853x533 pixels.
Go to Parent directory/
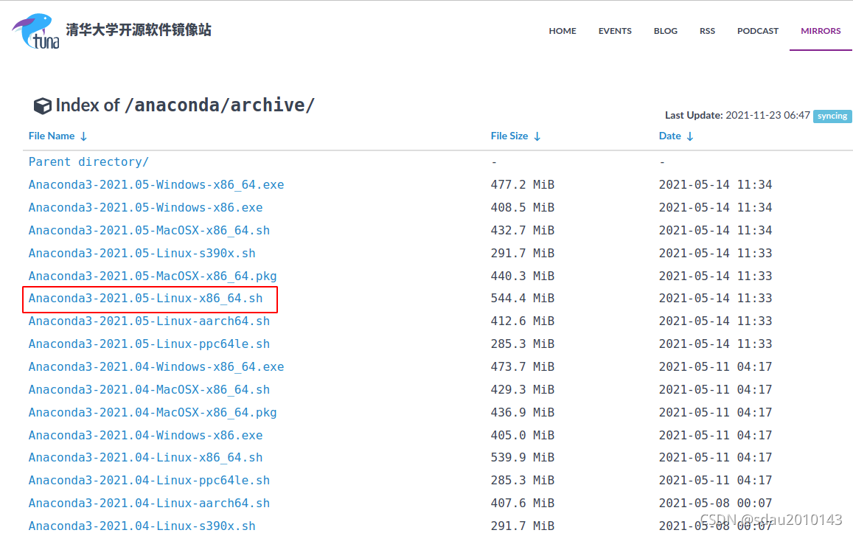point(88,161)
